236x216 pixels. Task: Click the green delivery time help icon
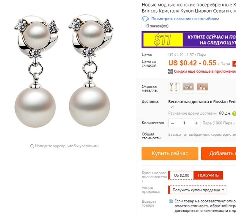(x=234, y=113)
